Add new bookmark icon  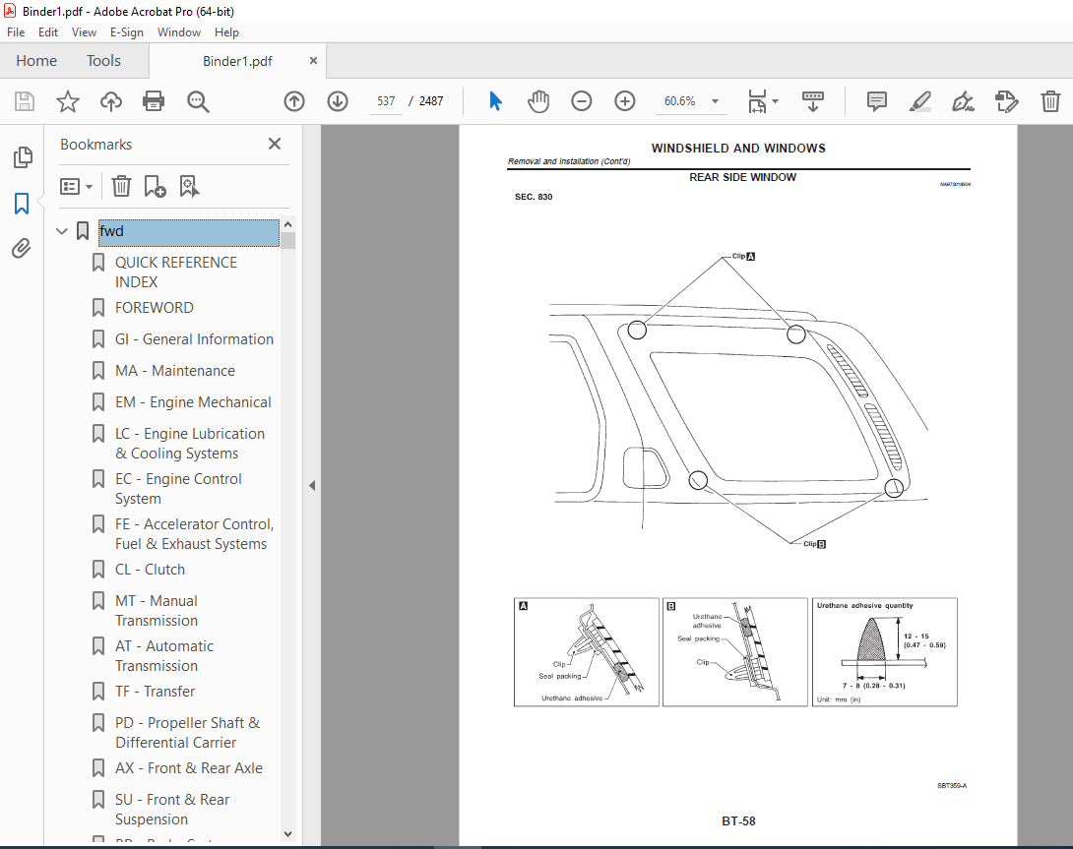tap(155, 186)
